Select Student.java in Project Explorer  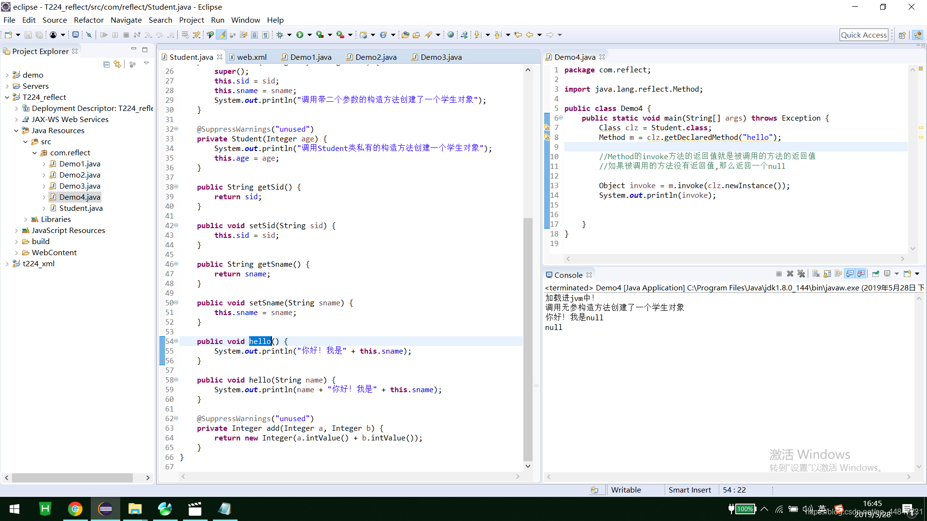[77, 208]
